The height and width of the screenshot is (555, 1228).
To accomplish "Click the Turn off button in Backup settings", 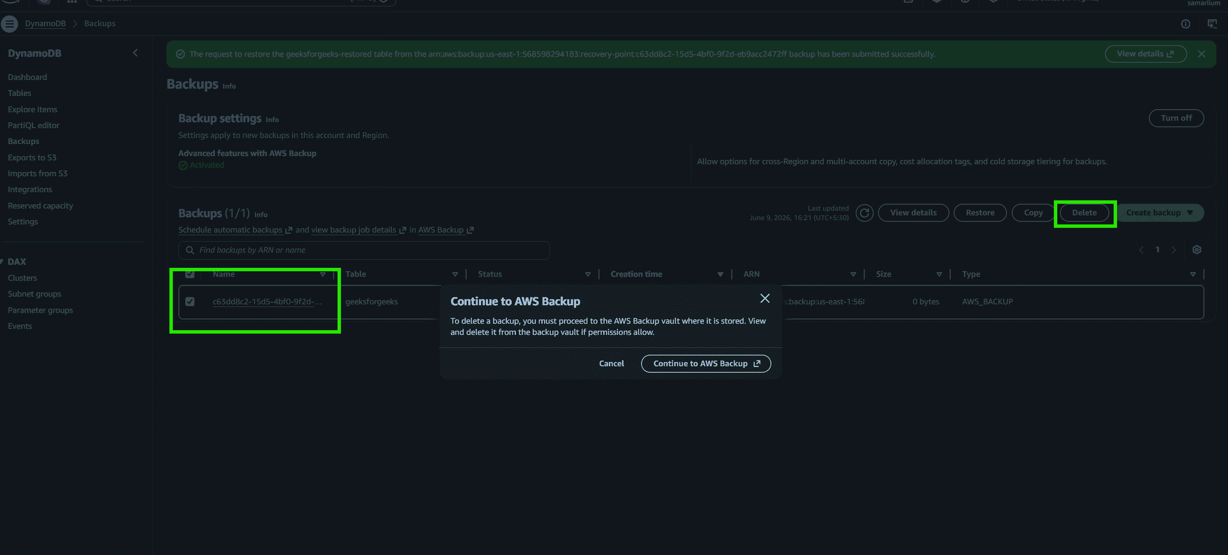I will [x=1176, y=118].
